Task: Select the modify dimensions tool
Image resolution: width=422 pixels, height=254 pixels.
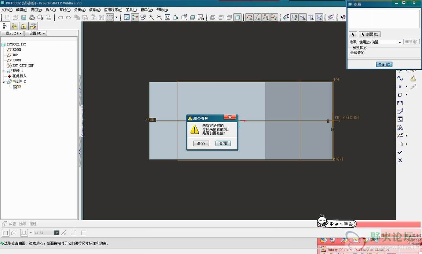Action: coord(400,111)
